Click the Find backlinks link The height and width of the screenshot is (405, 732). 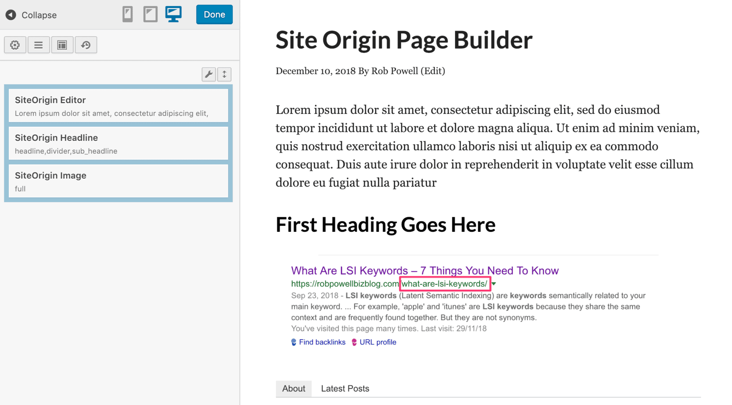click(322, 342)
